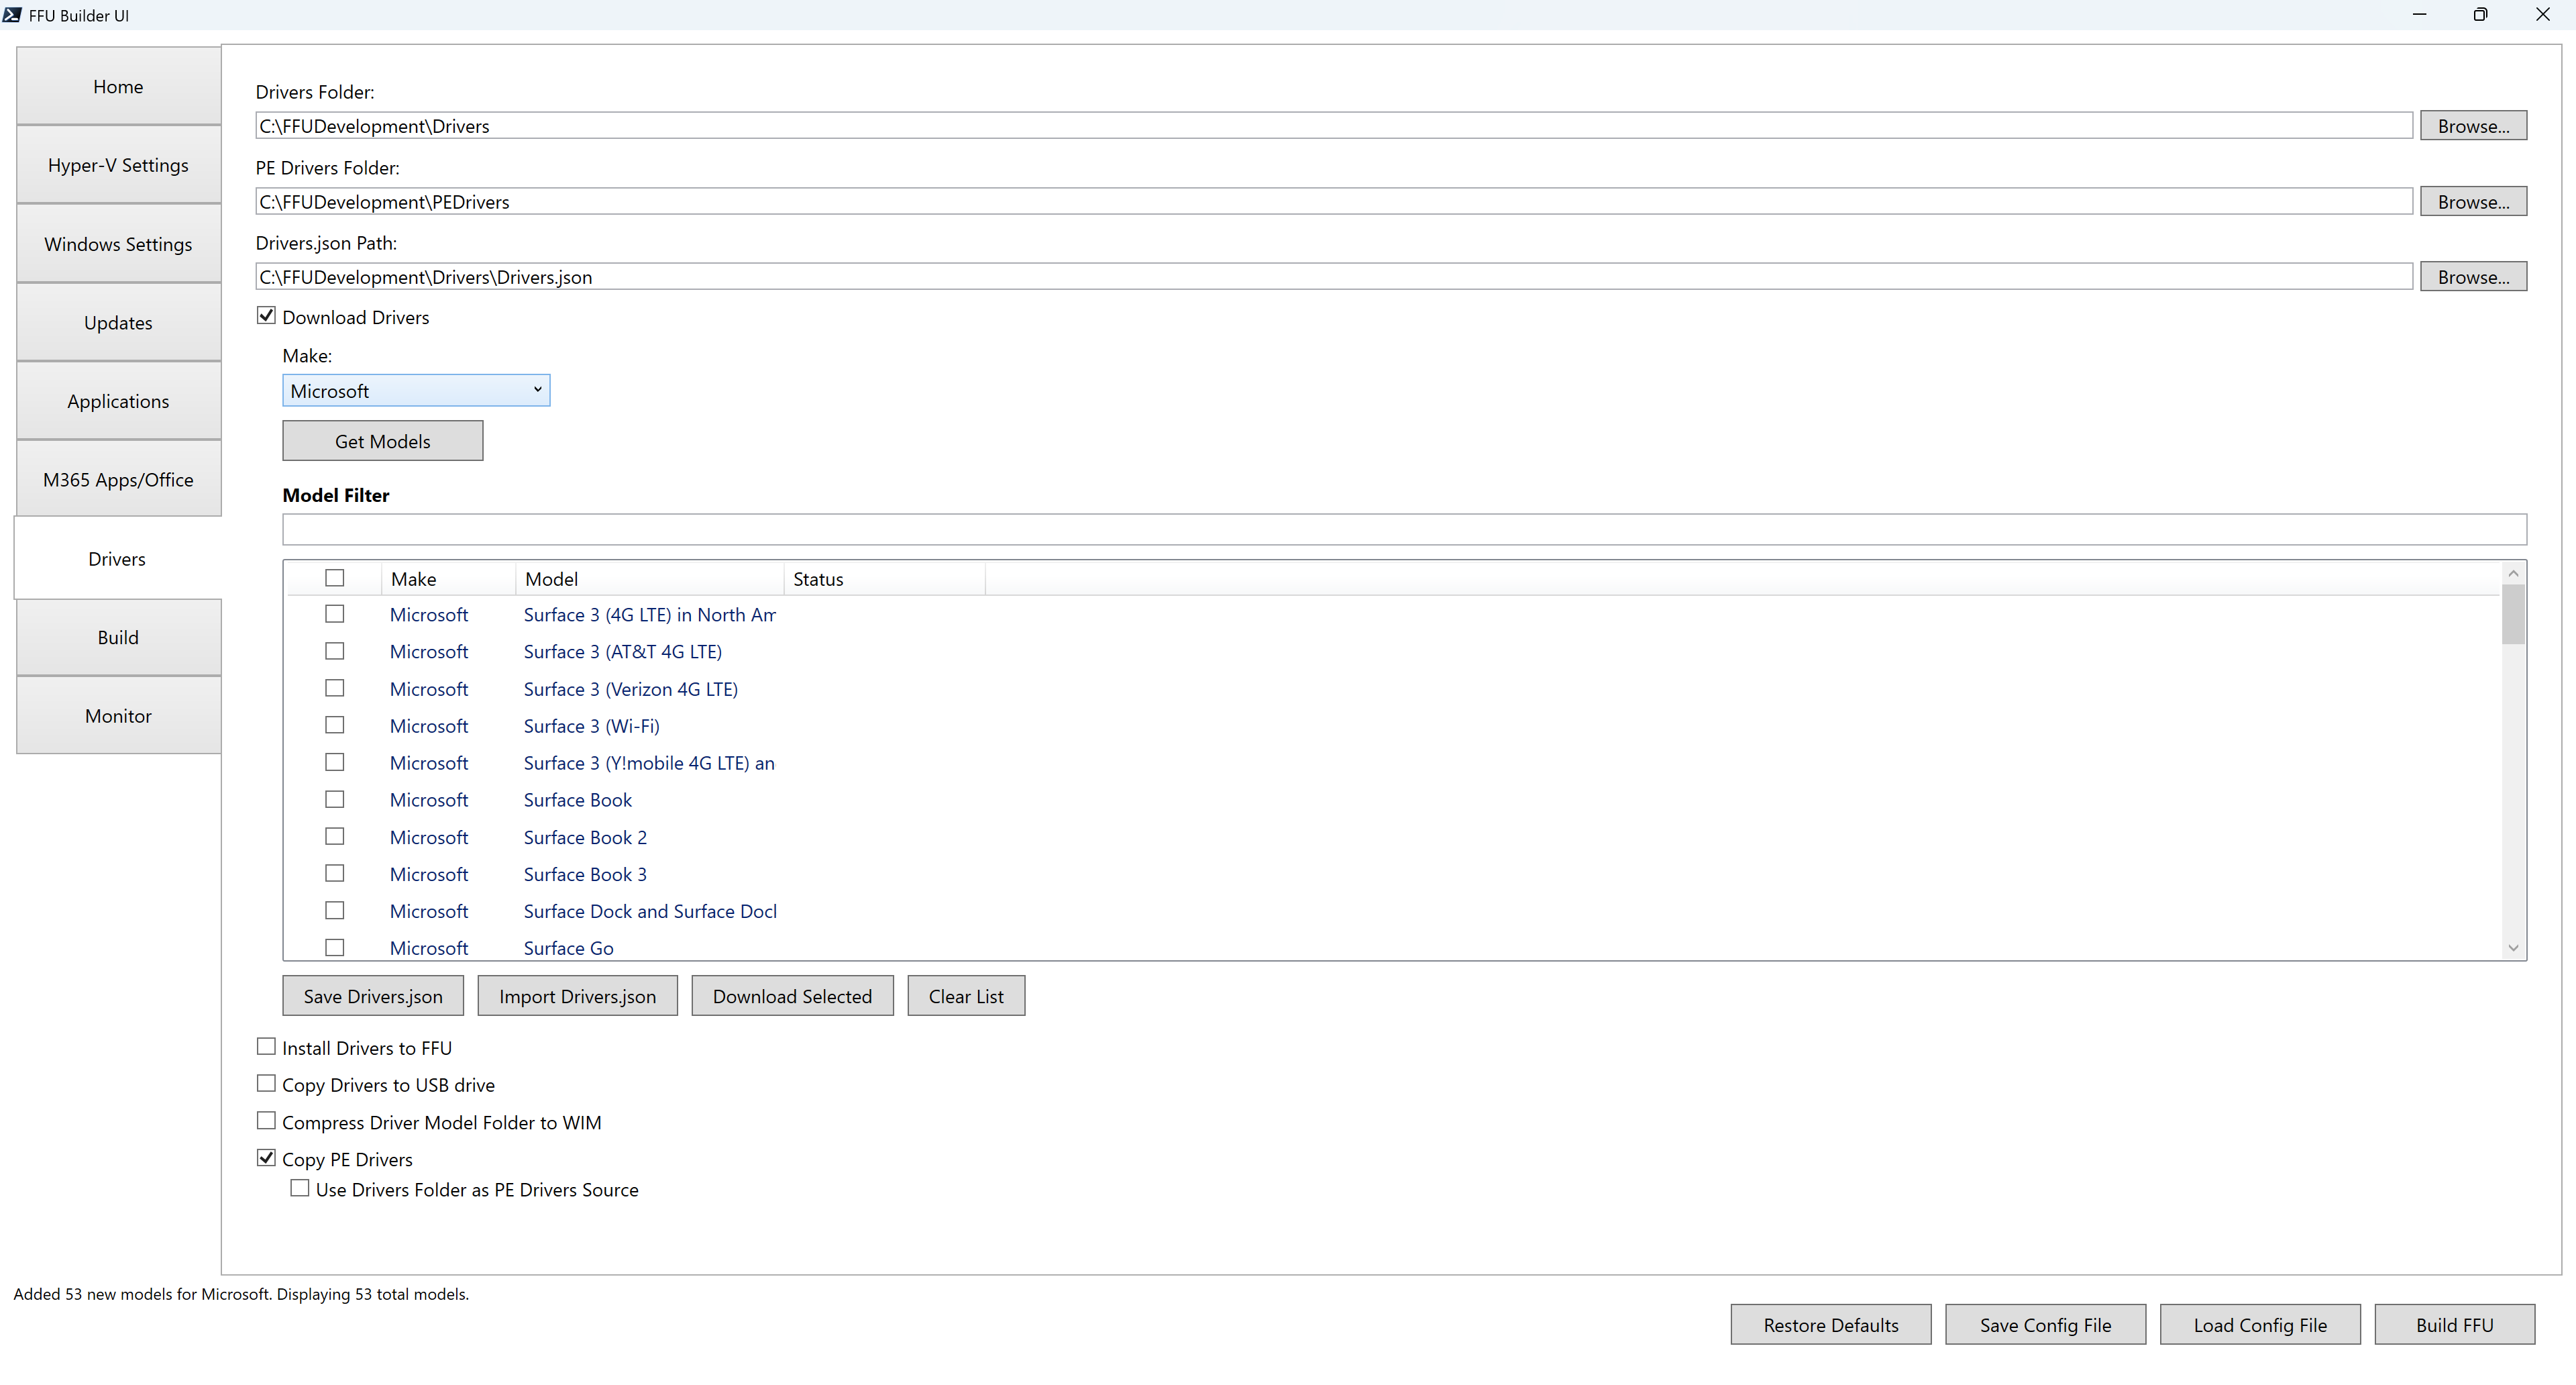2576x1385 pixels.
Task: Open the M365 Apps/Office tab
Action: coord(118,480)
